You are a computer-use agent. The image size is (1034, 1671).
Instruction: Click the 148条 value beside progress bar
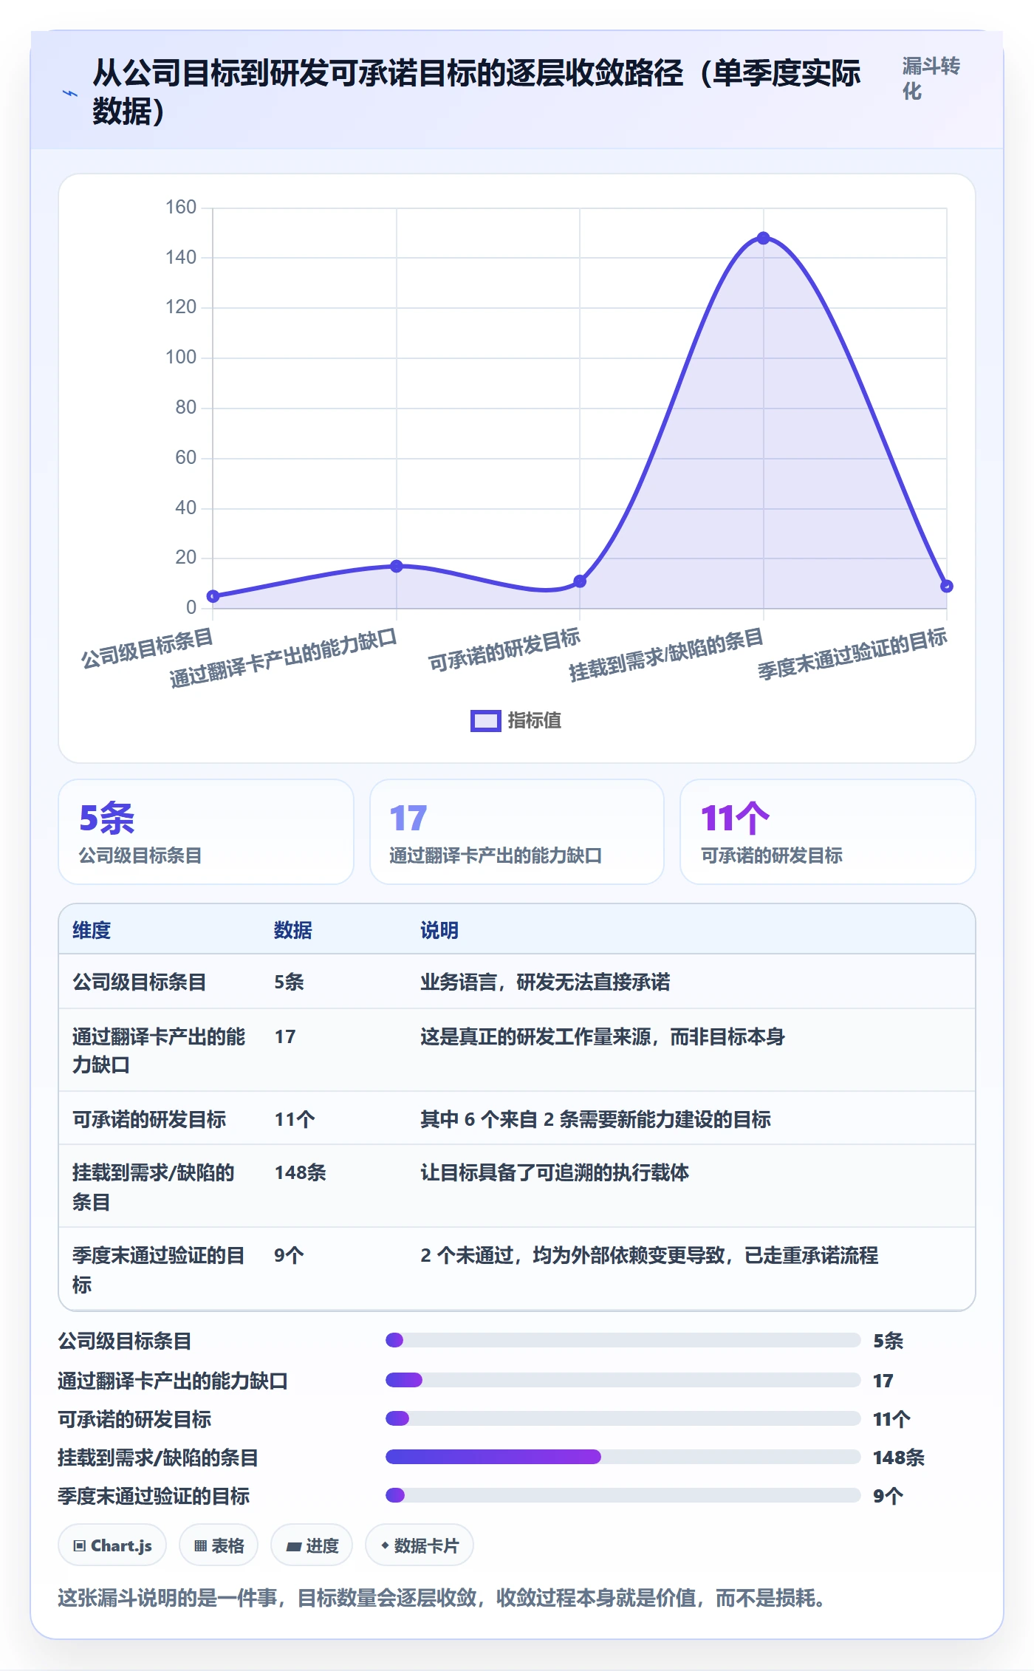pyautogui.click(x=899, y=1458)
